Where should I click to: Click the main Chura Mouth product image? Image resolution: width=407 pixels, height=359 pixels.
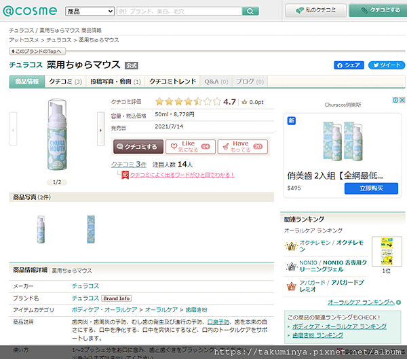click(x=57, y=135)
